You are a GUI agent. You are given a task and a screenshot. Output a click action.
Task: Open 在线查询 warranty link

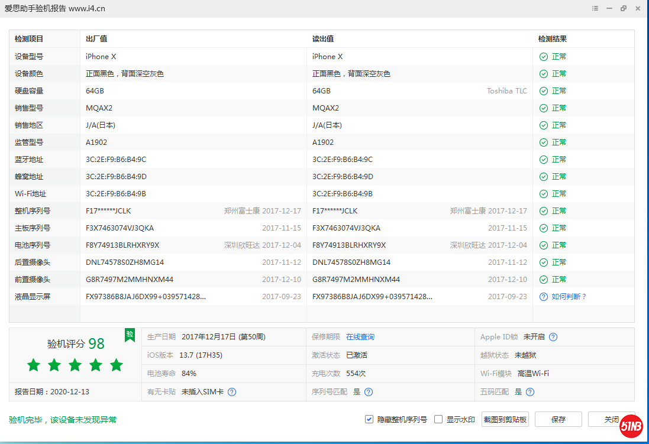[360, 337]
